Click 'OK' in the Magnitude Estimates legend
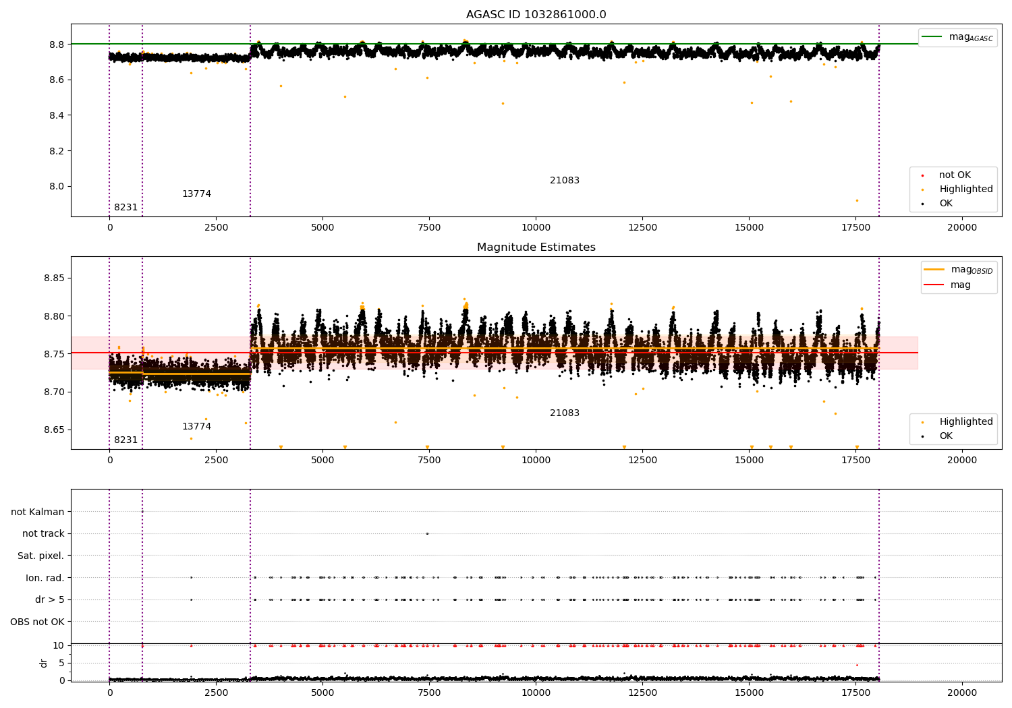This screenshot has height=708, width=1012. click(x=945, y=436)
